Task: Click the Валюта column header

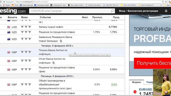Action: click(x=13, y=17)
